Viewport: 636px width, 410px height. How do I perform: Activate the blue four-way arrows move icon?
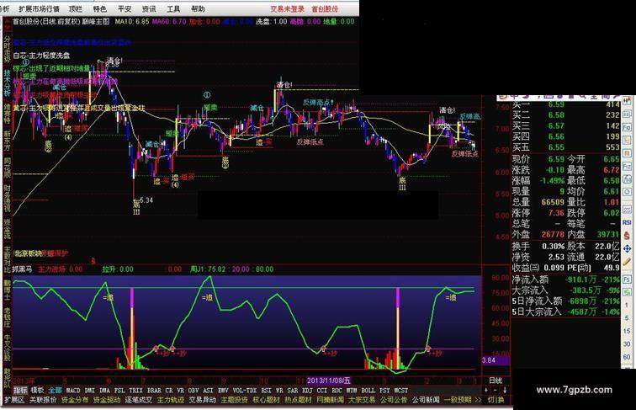coord(627,248)
